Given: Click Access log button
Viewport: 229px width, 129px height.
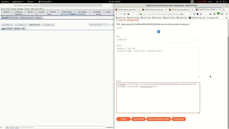Looking at the screenshot, I should pos(179,119).
